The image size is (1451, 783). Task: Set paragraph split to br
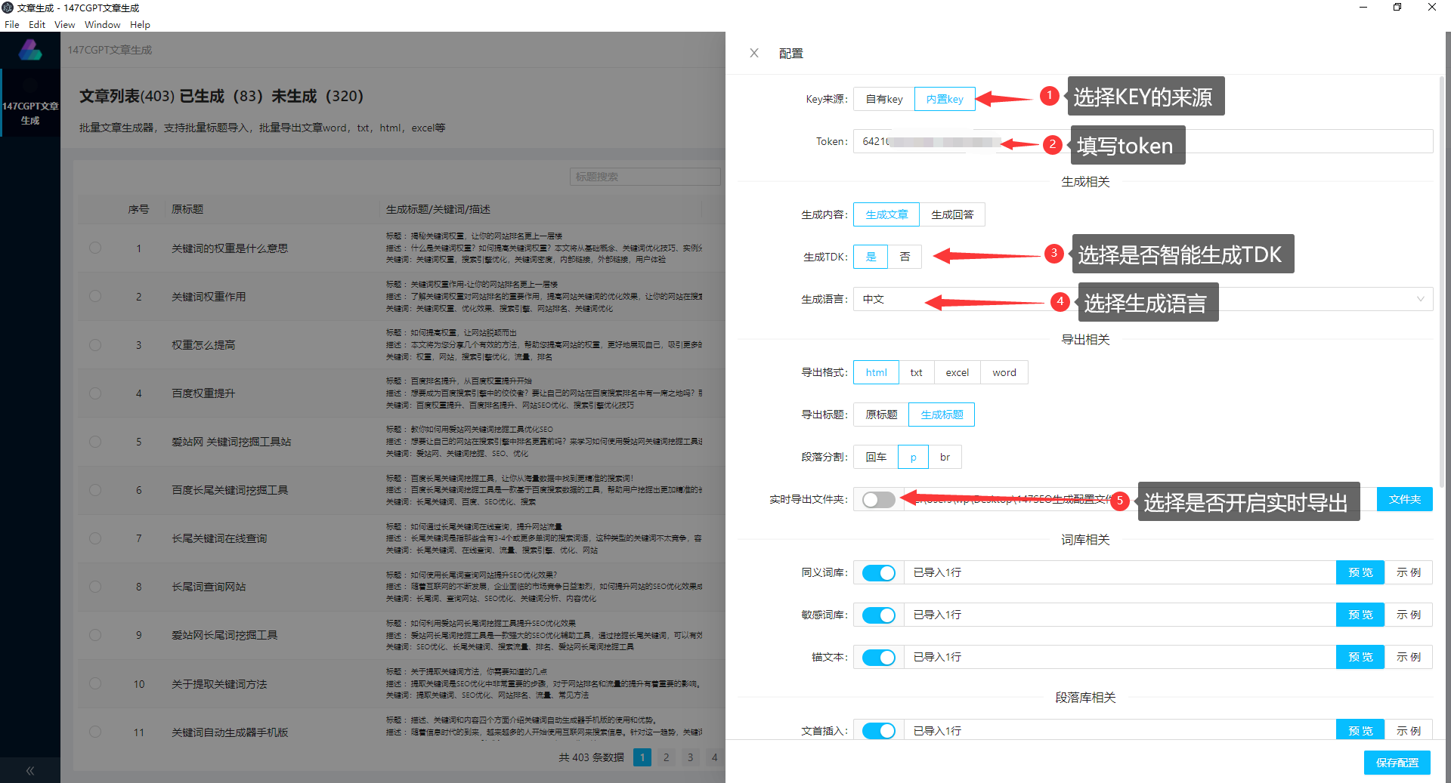[945, 457]
